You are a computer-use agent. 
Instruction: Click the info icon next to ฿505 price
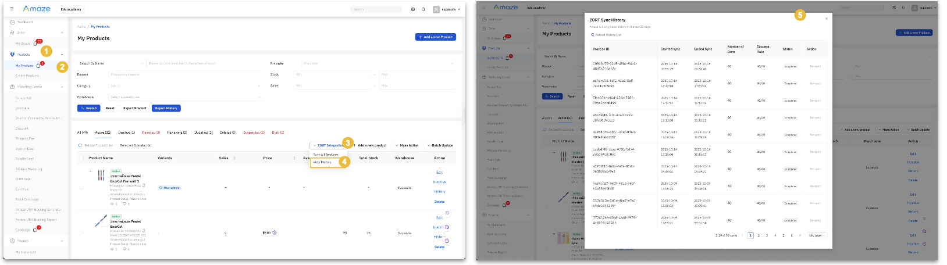275,232
